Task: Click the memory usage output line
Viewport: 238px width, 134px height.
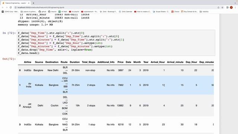Action: (35, 25)
